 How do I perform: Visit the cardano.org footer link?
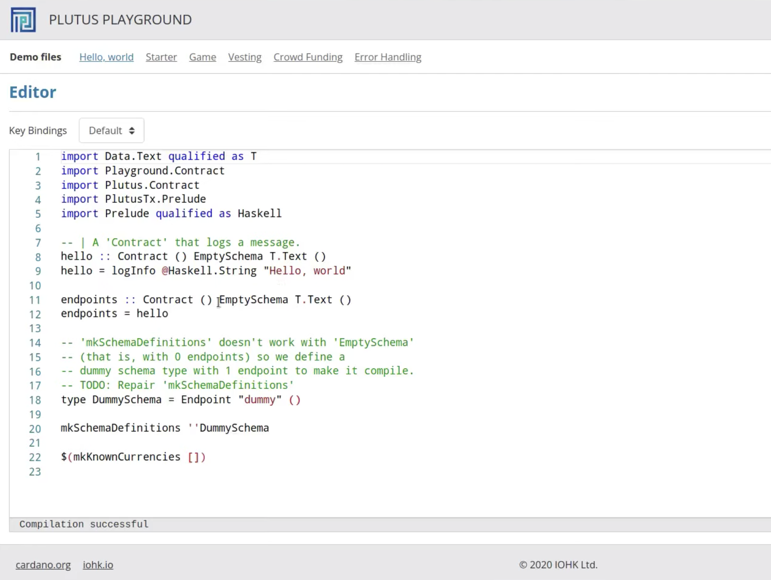[43, 565]
